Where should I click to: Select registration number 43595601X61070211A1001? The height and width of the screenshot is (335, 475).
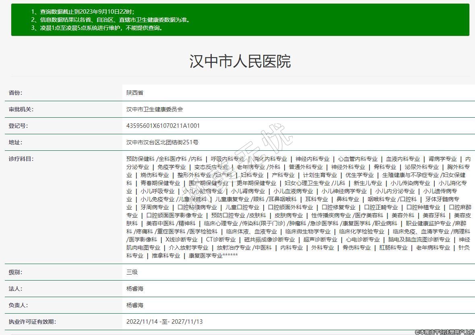(163, 126)
